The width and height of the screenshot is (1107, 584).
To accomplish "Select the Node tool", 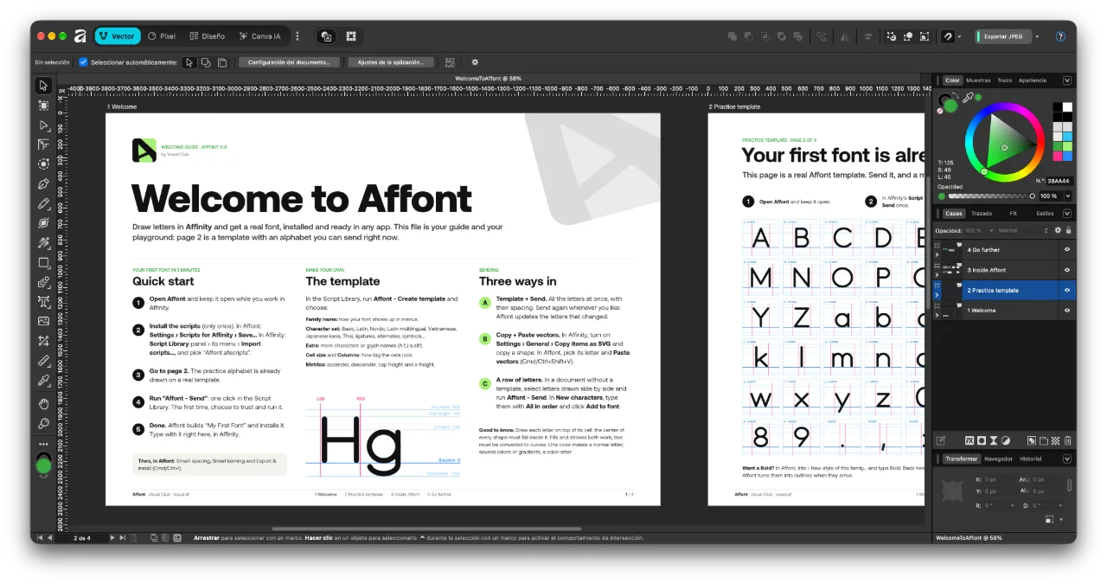I will [x=43, y=125].
